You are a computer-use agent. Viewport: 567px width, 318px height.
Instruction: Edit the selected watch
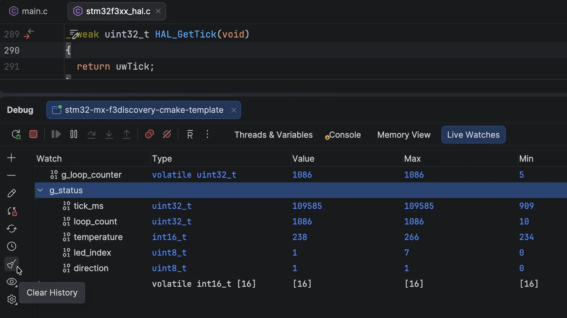tap(12, 193)
